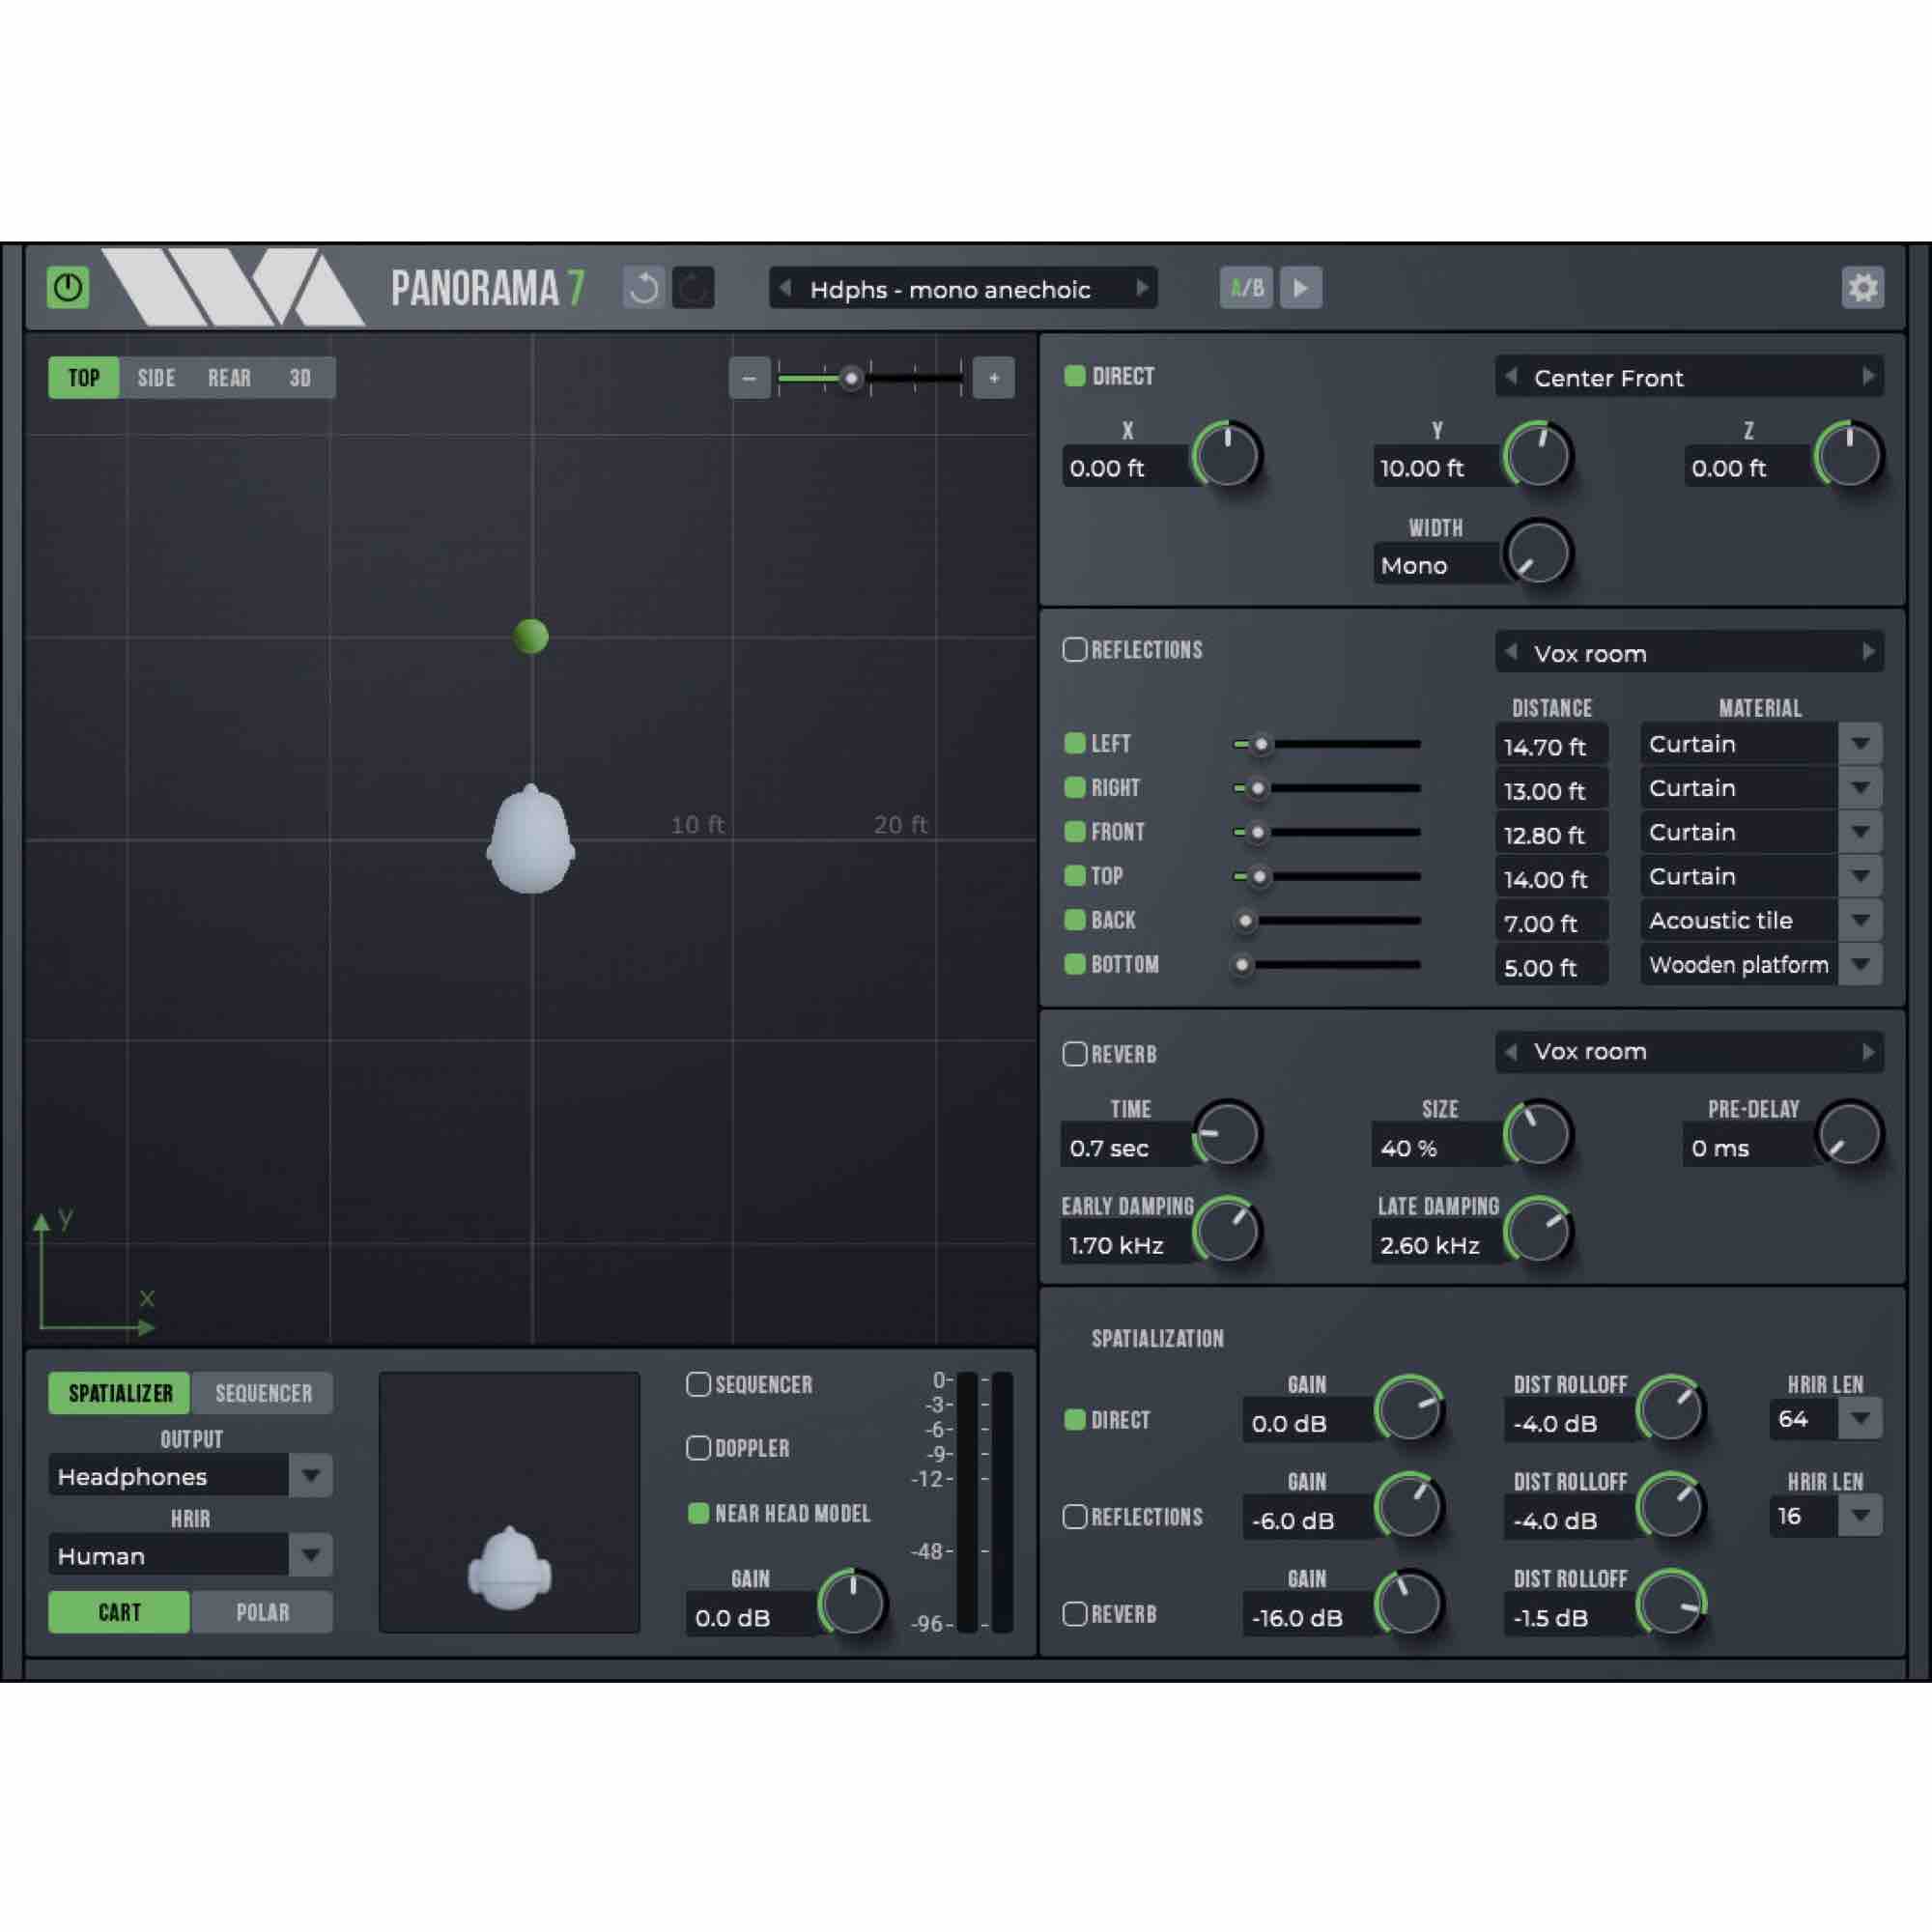The width and height of the screenshot is (1932, 1932).
Task: Open the Back wall material dropdown
Action: coord(1861,920)
